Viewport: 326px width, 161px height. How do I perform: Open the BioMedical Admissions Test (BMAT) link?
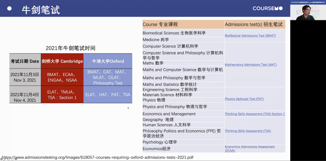(x=250, y=35)
